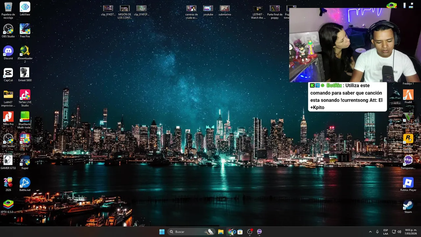Viewport: 421px width, 237px height.
Task: Expand the hidden system tray icons chevron
Action: [x=370, y=232]
